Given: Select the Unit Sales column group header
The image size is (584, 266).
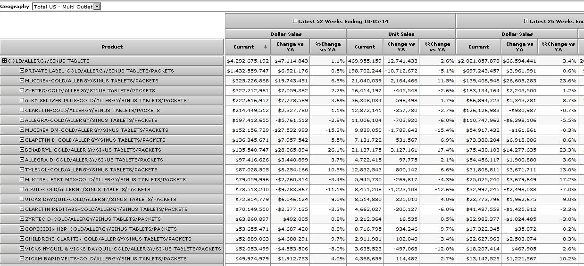Looking at the screenshot, I should point(401,34).
